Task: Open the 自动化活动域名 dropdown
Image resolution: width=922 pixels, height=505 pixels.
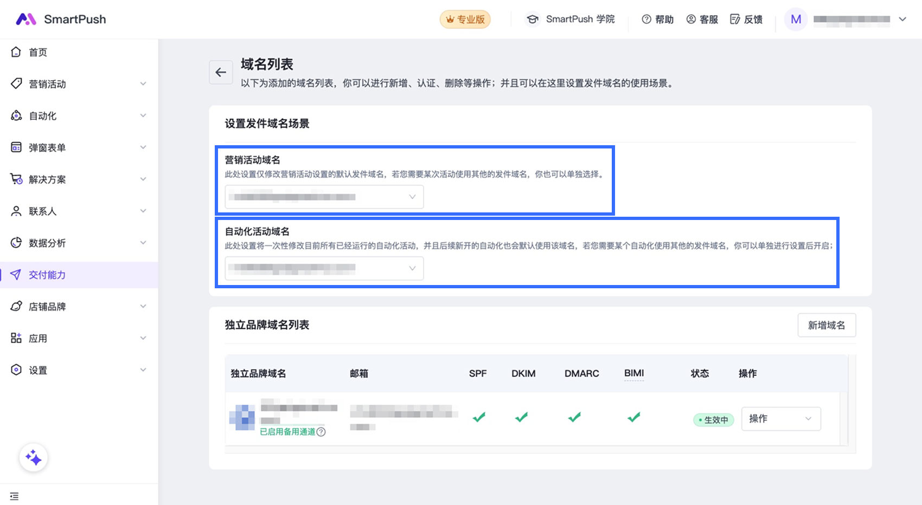Action: (324, 269)
